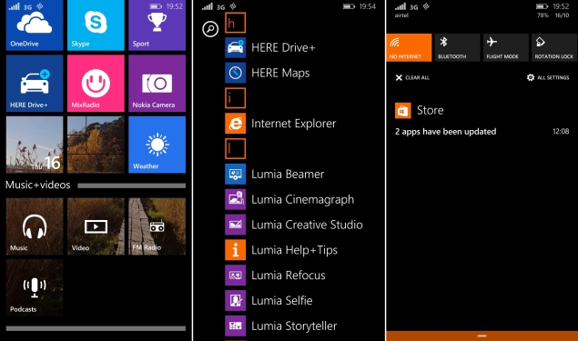Select the Lumia Cinemagraph list entry text
This screenshot has width=578, height=341.
(x=302, y=199)
